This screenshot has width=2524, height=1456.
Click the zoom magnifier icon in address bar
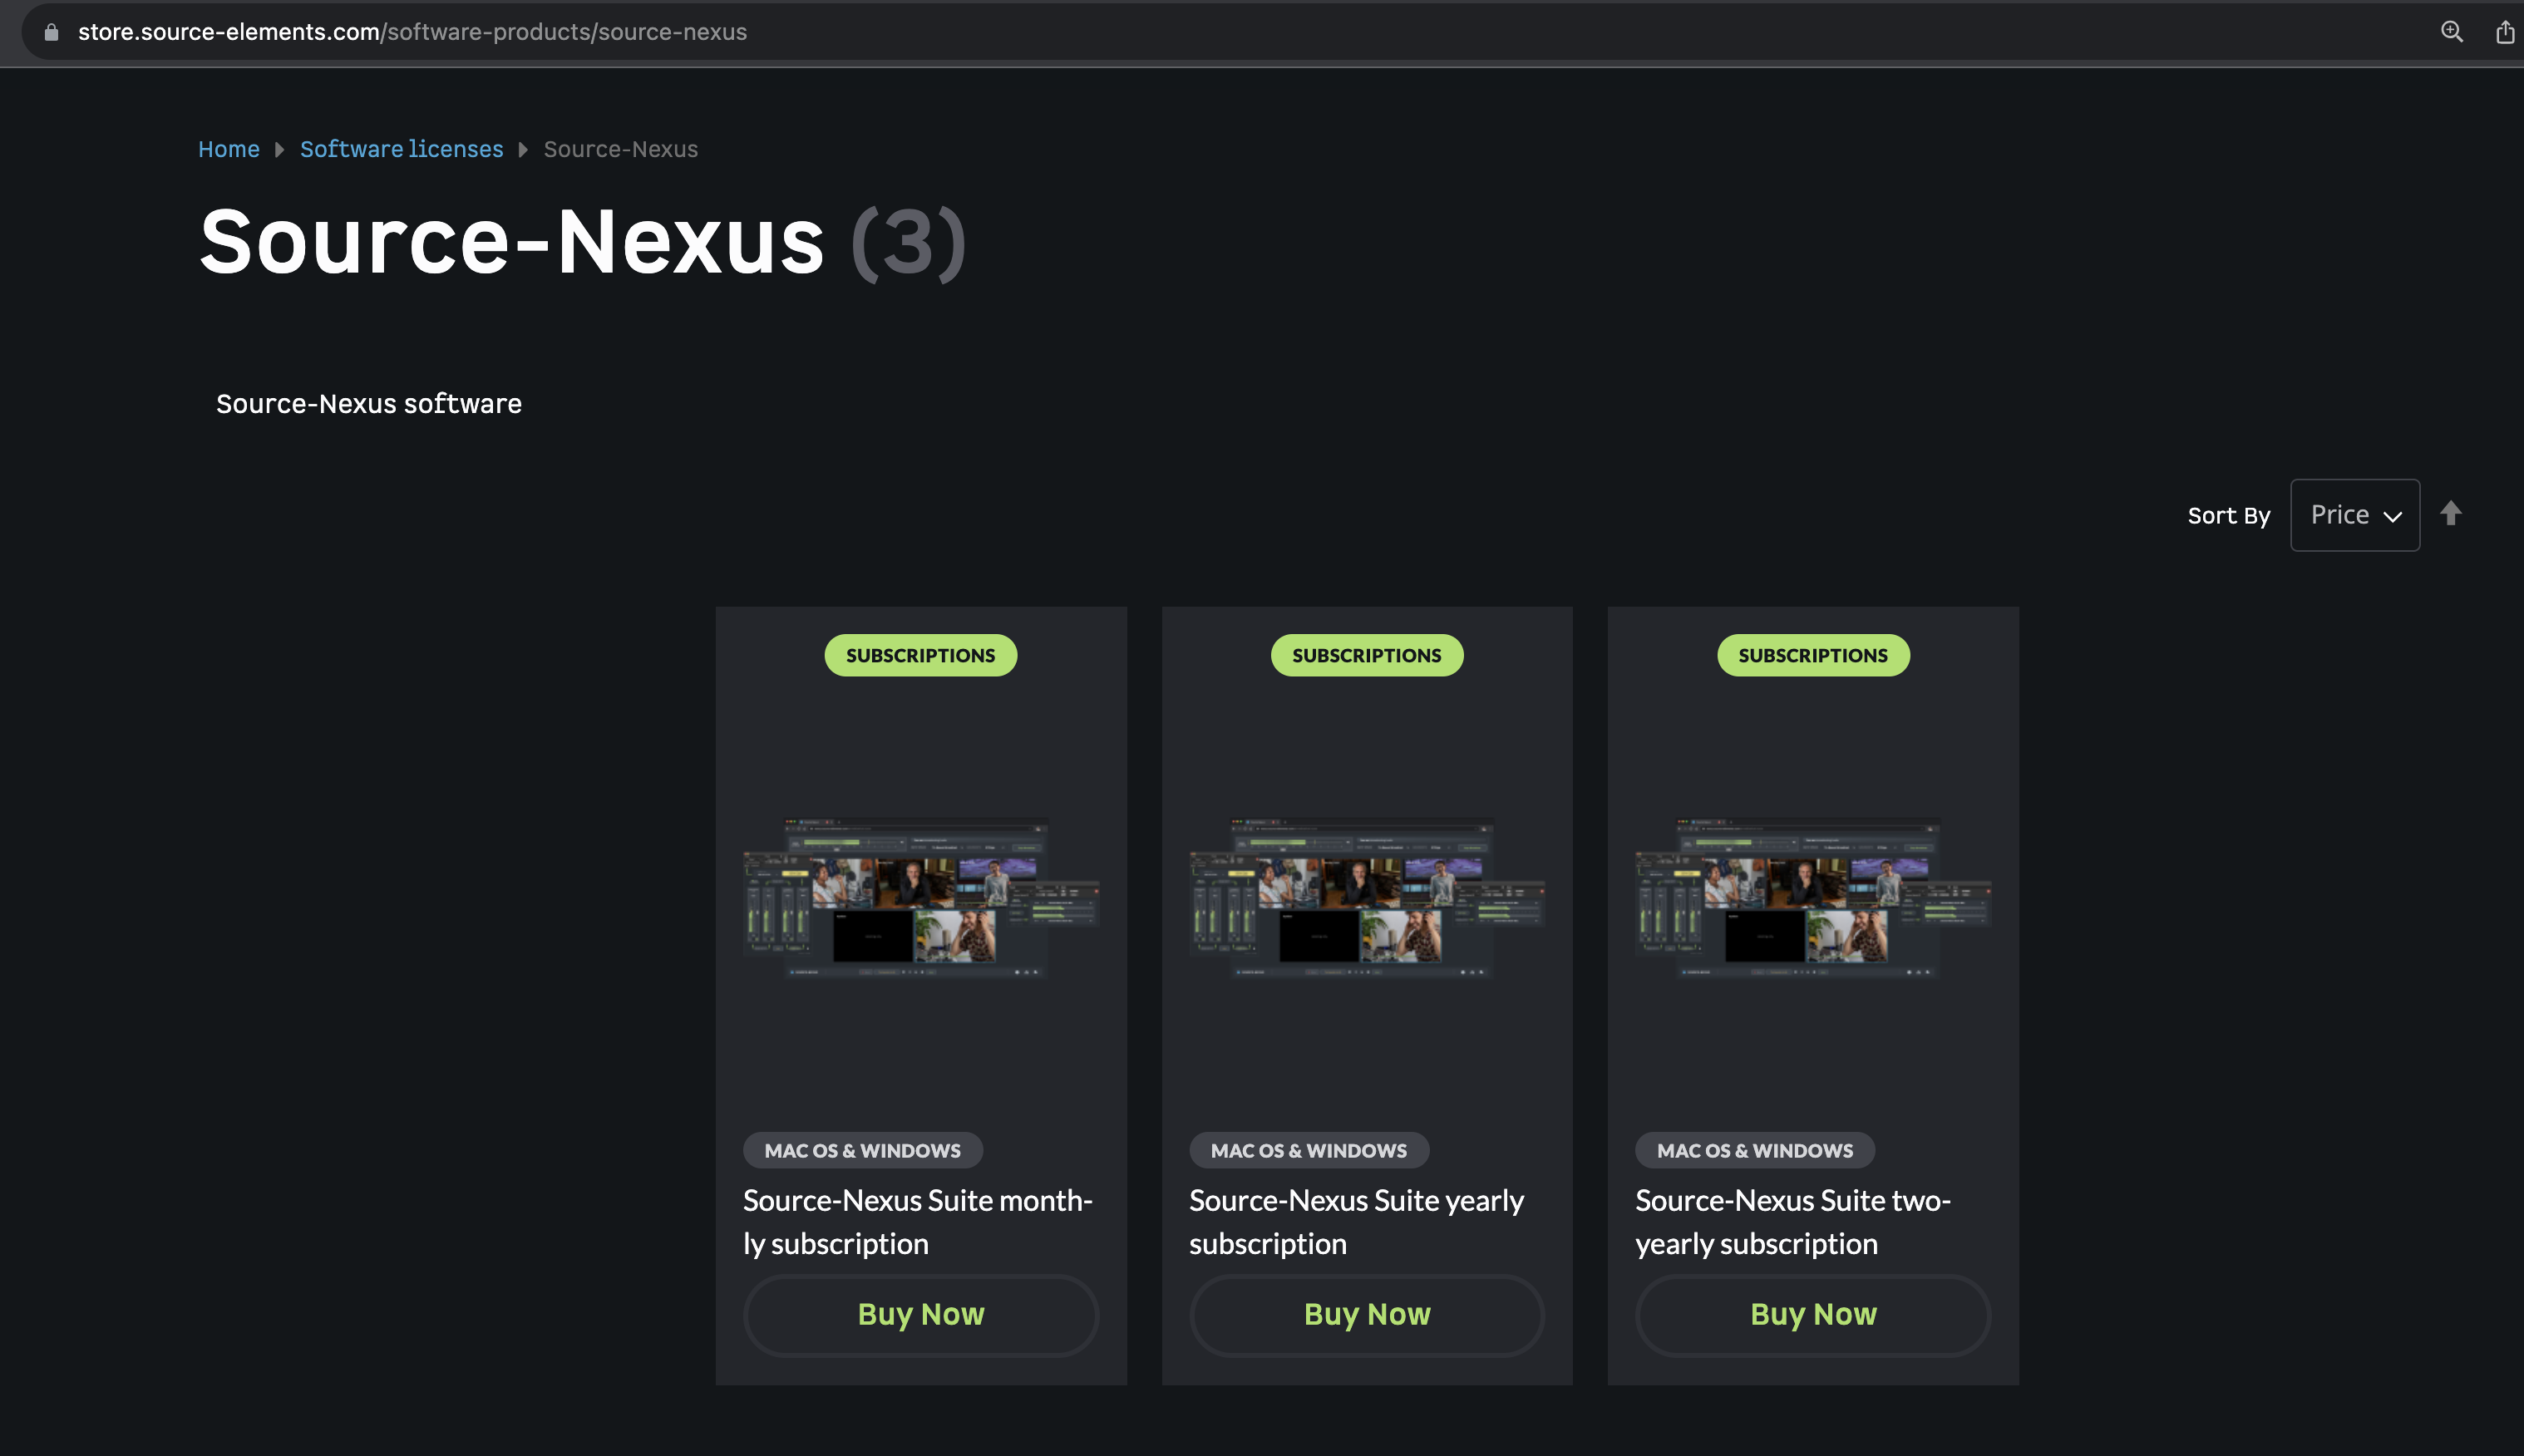pyautogui.click(x=2451, y=32)
